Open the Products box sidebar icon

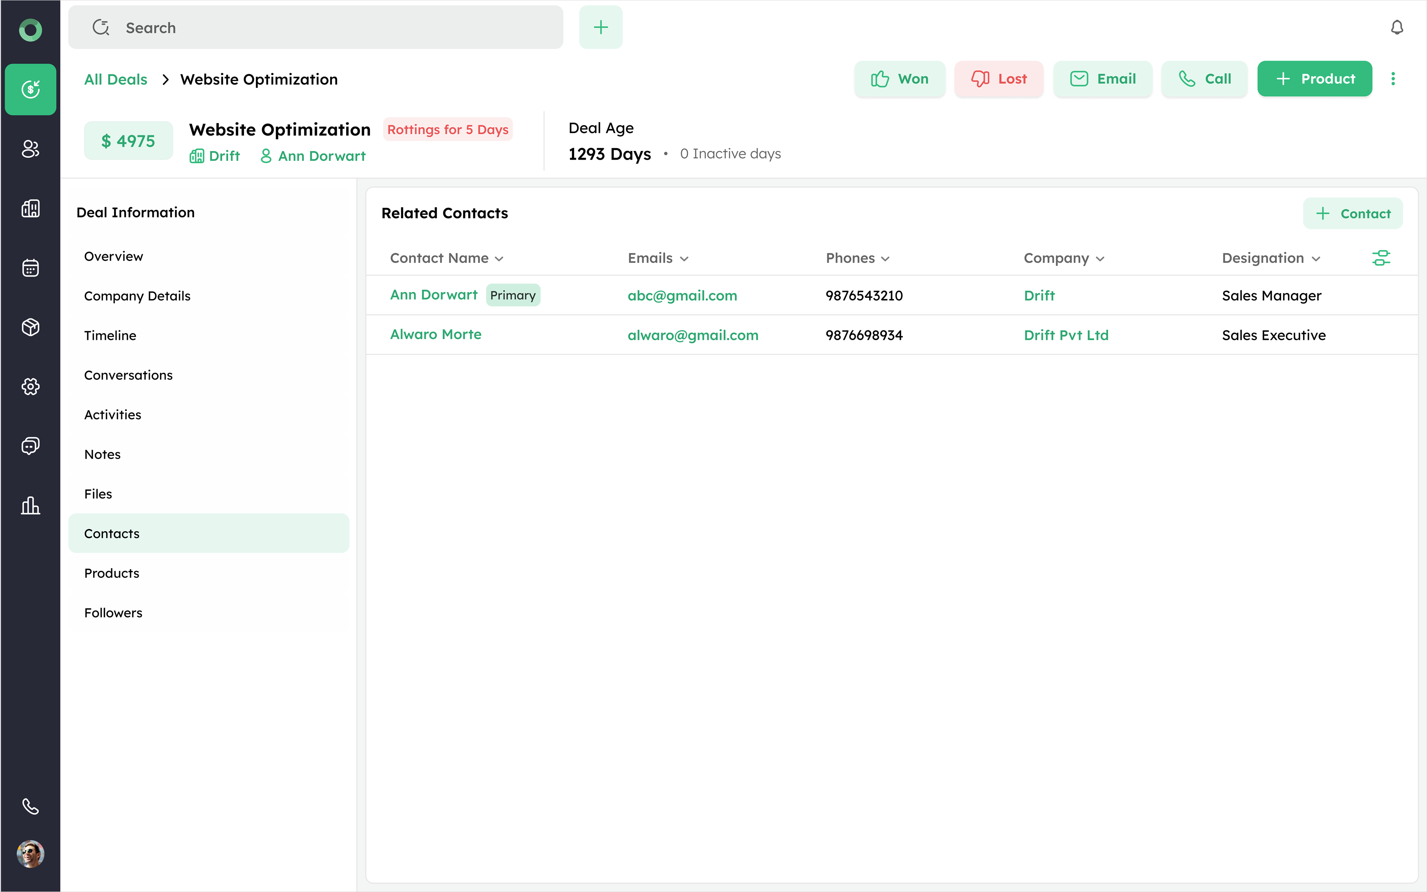pos(30,327)
